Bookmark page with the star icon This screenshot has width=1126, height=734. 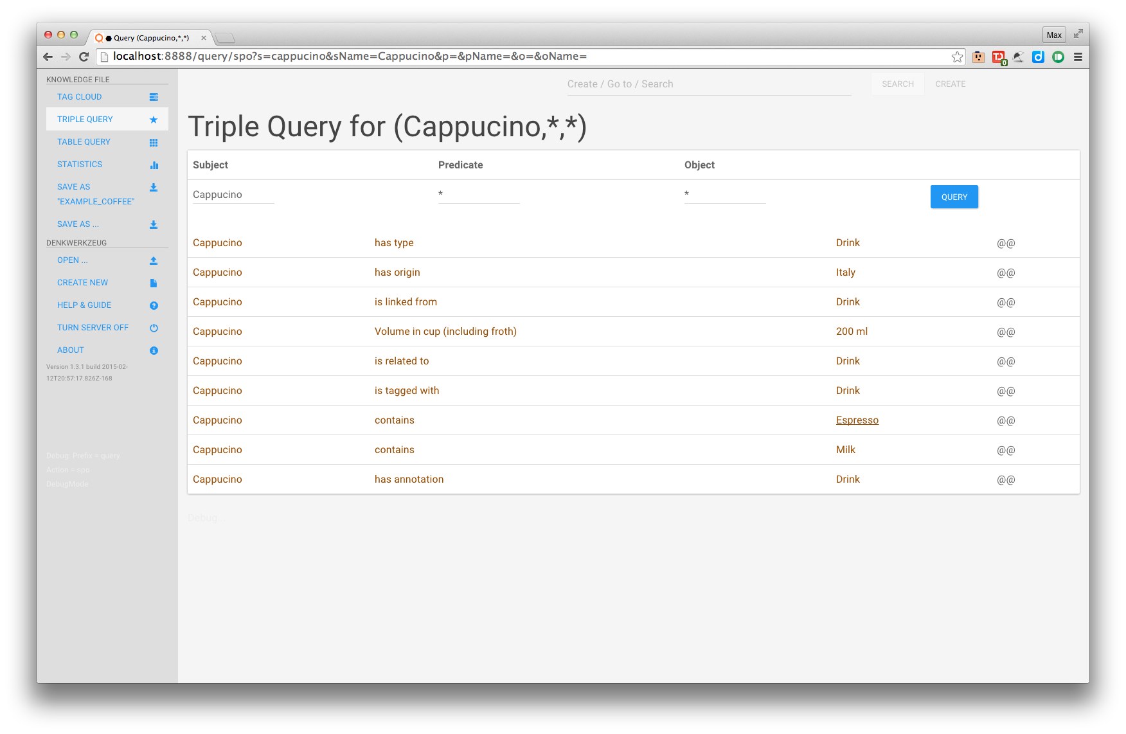(957, 57)
